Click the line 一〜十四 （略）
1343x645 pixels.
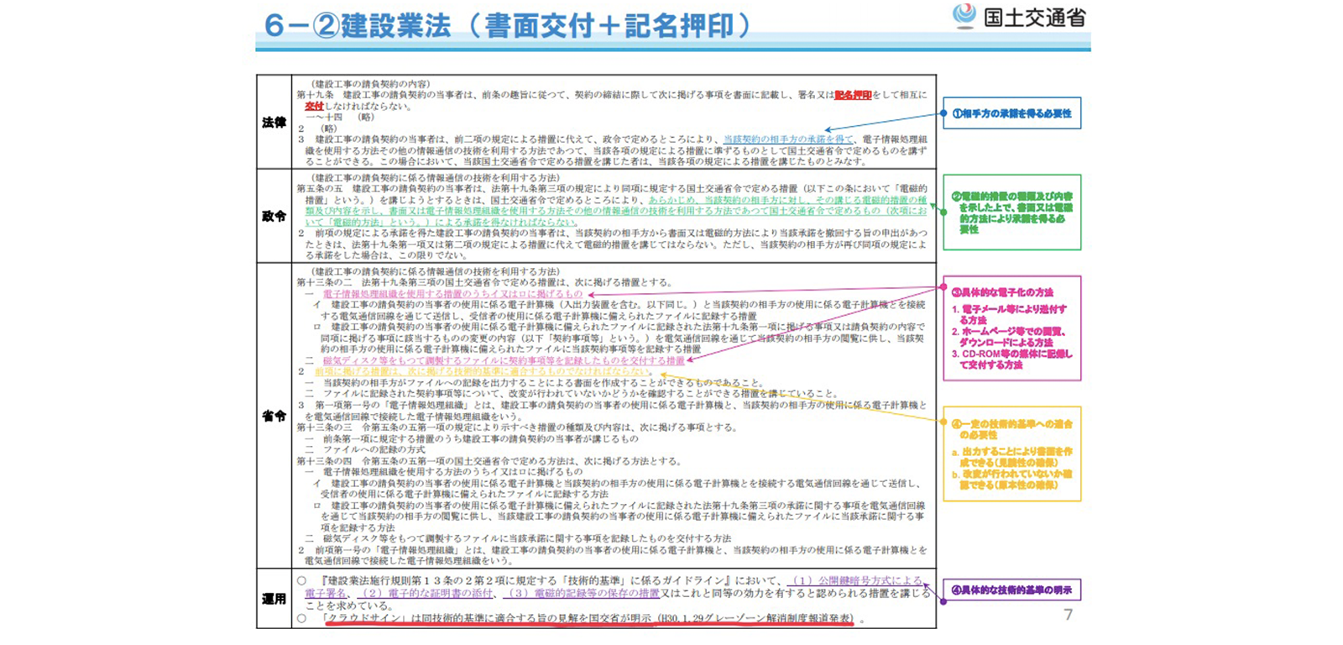tap(340, 118)
